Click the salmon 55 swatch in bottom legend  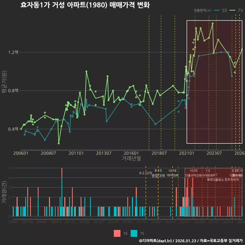pos(117,234)
